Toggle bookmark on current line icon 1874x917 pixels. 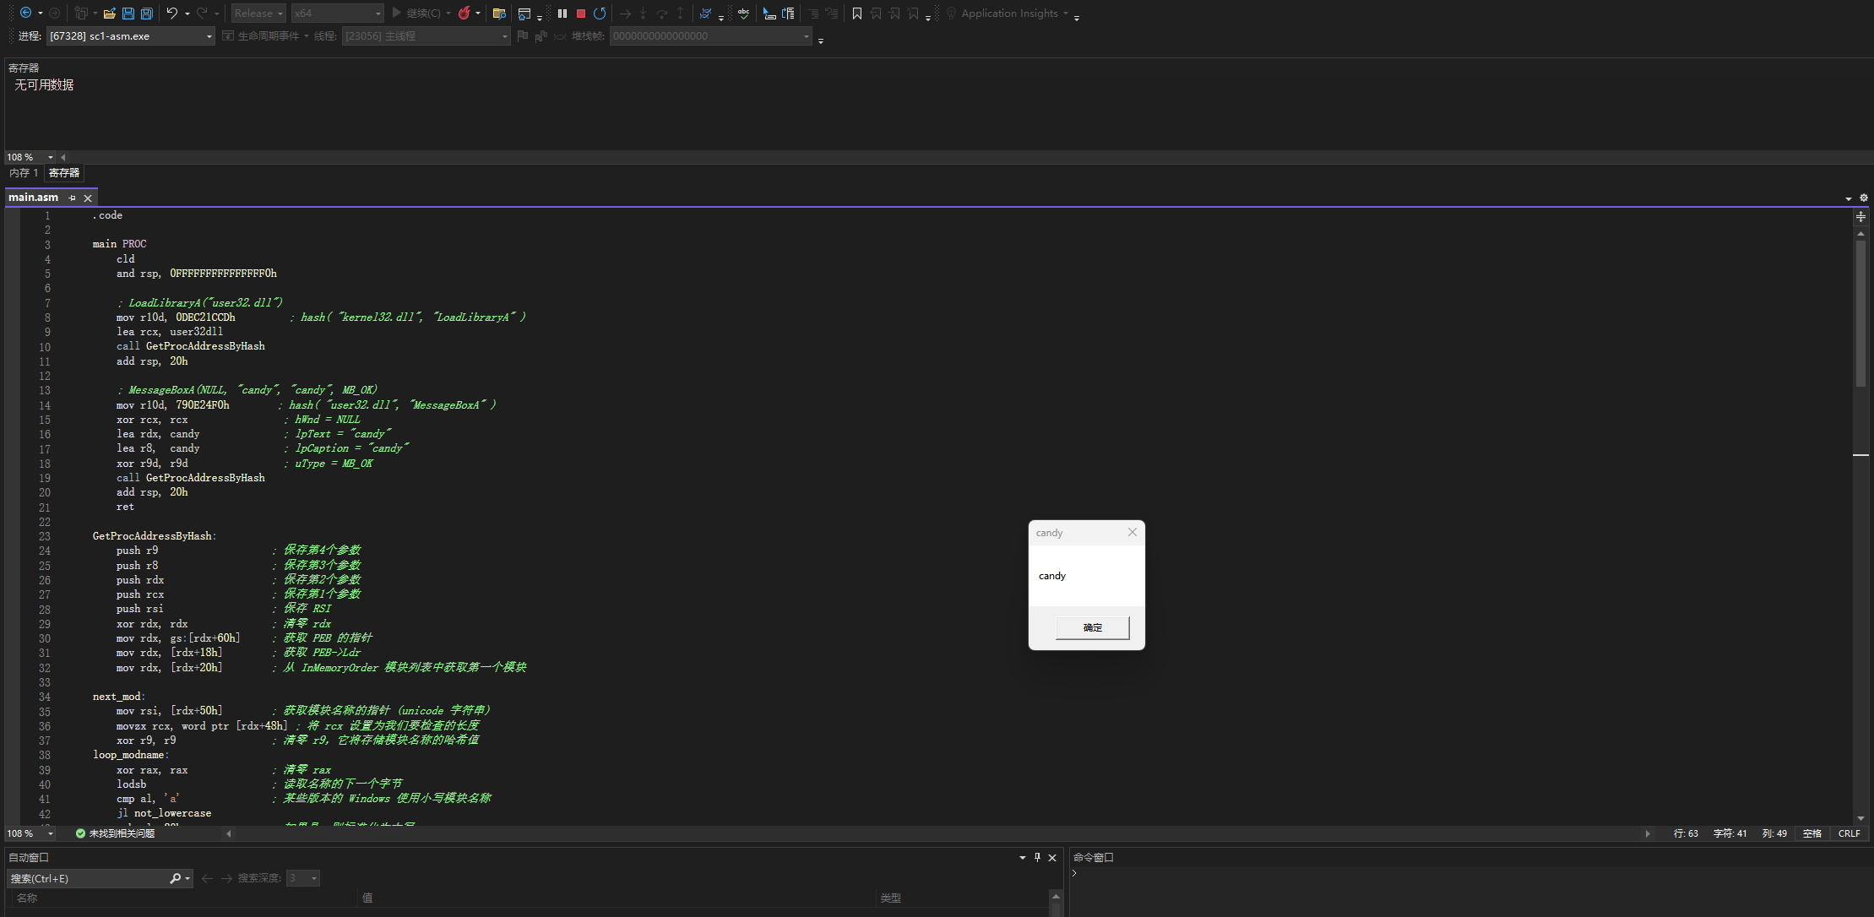857,14
